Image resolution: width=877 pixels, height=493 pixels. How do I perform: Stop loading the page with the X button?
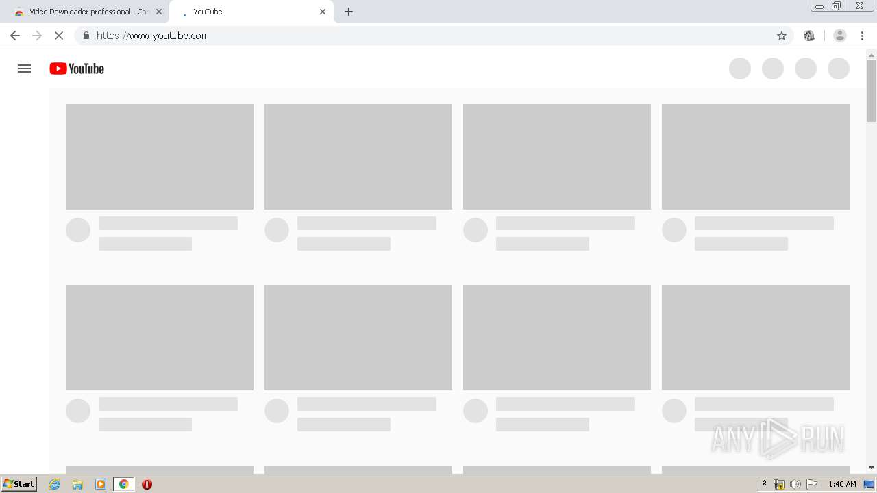[x=59, y=36]
